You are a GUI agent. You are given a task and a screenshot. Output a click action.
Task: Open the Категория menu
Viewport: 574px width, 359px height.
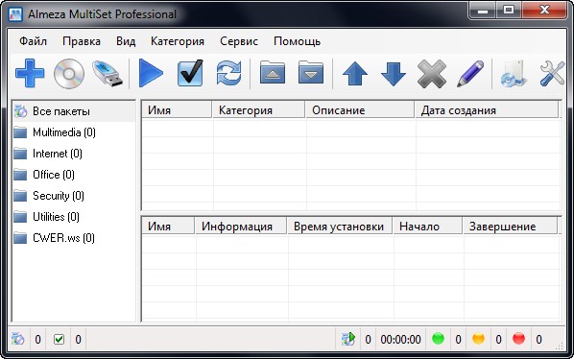[178, 41]
